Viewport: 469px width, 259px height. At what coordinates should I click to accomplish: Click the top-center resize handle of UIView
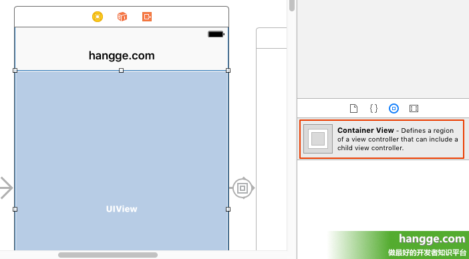click(x=121, y=71)
